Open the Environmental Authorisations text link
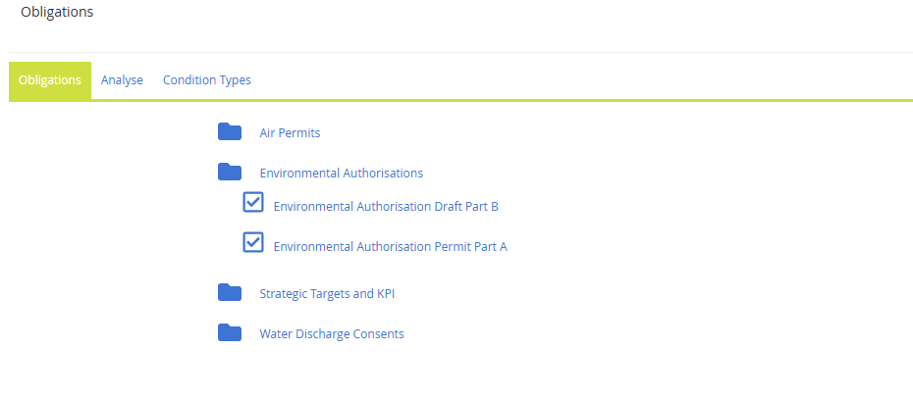The image size is (913, 400). pyautogui.click(x=341, y=174)
